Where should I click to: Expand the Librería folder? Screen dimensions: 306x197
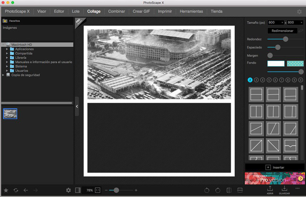click(x=7, y=58)
